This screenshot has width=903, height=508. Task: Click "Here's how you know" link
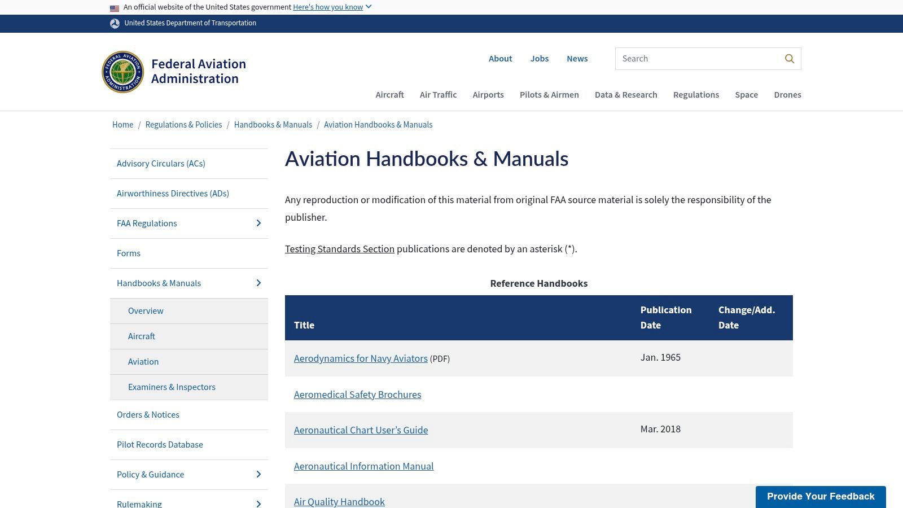click(328, 7)
